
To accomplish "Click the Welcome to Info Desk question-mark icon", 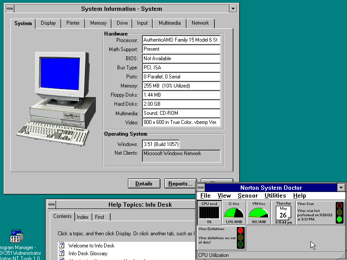I will pos(62,245).
